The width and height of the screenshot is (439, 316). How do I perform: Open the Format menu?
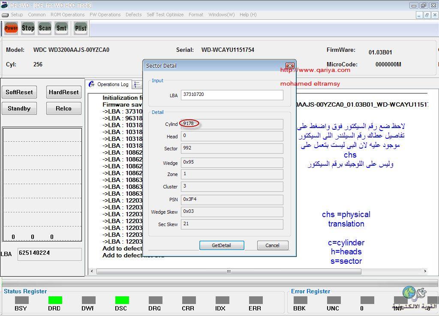(x=196, y=15)
